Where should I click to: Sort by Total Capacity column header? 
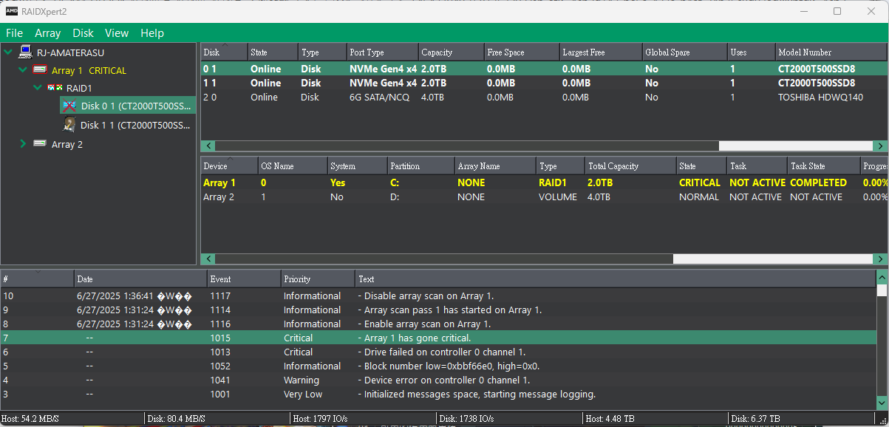630,166
